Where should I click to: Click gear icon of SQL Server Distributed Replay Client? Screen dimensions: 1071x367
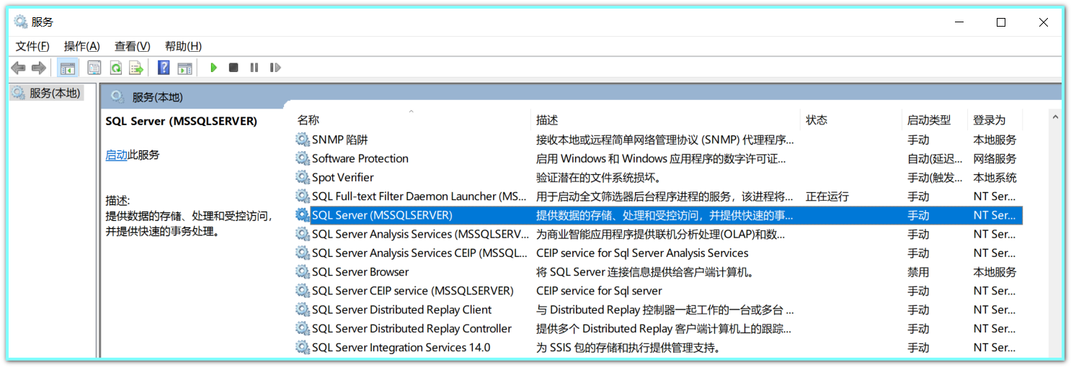tap(303, 309)
